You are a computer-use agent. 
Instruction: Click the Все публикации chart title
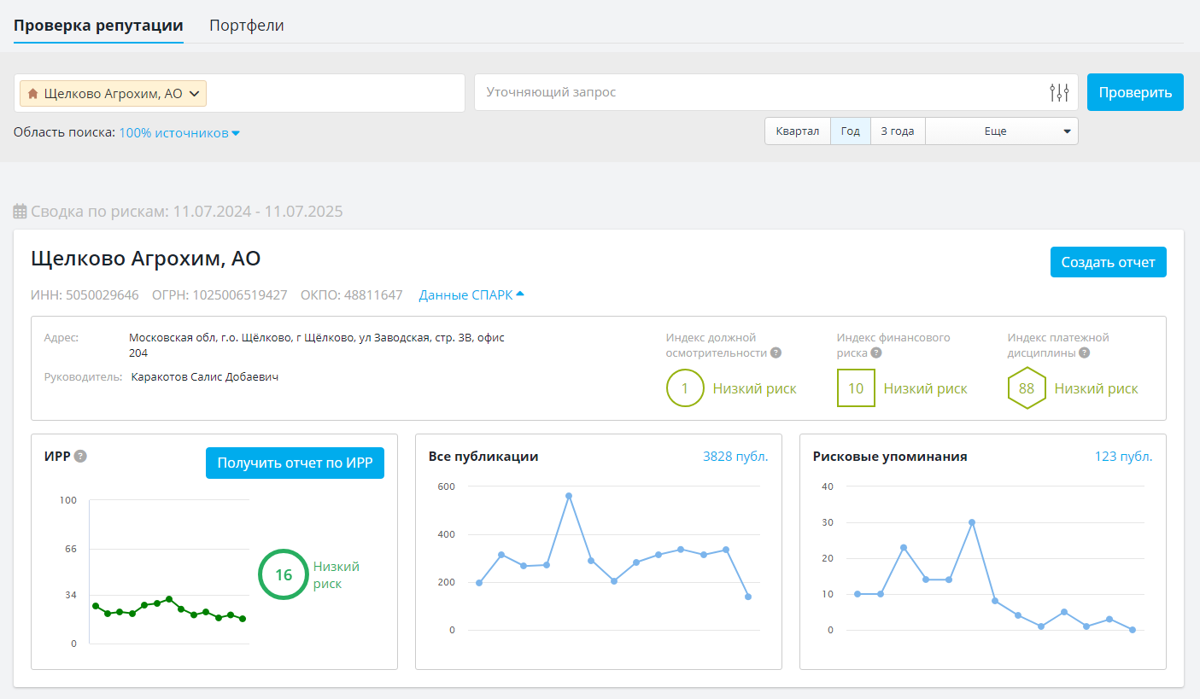click(x=483, y=456)
